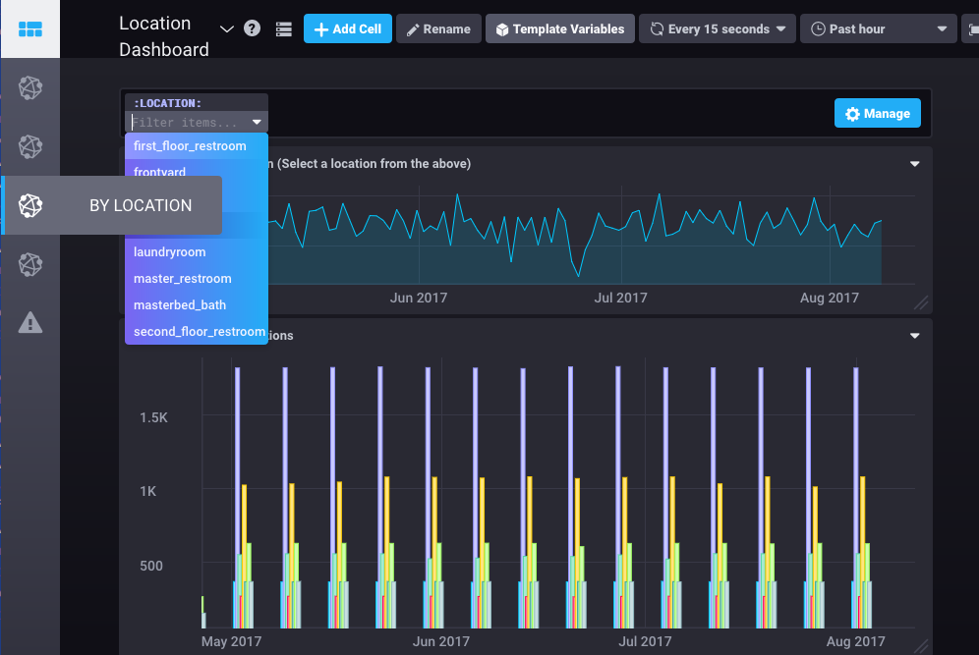Click the sidebar icon just below BY LOCATION
The width and height of the screenshot is (979, 655).
(29, 264)
